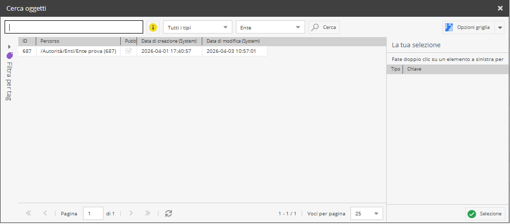Go to next page arrow
This screenshot has height=224, width=510.
(x=131, y=213)
